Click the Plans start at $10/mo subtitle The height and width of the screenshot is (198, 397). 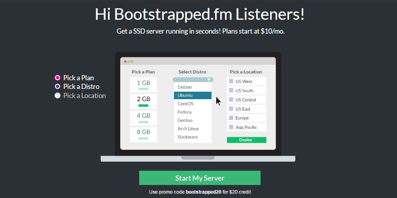tap(254, 31)
